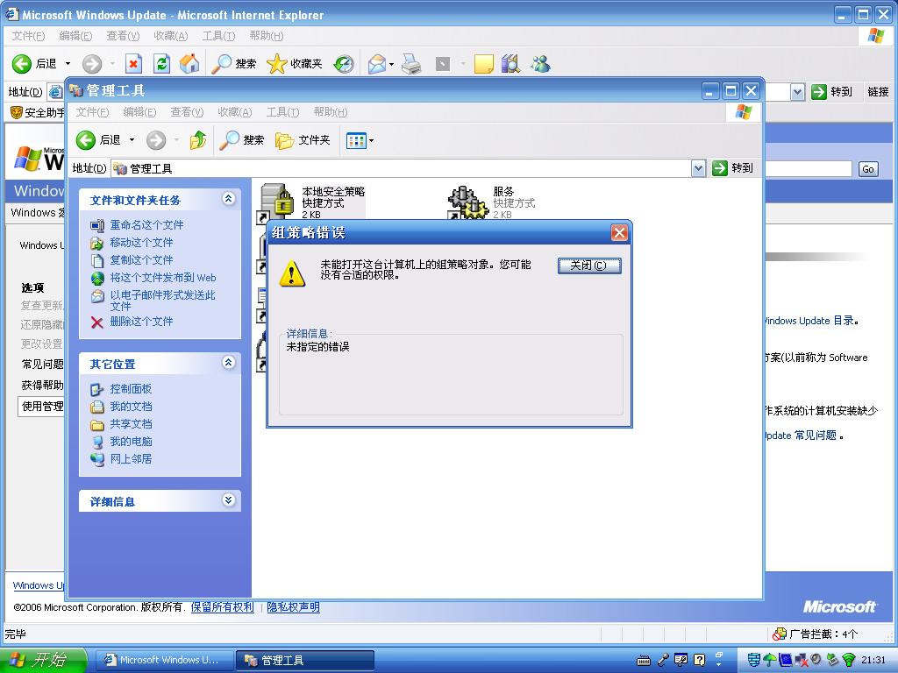Open 收藏(A) menu in Internet Explorer
The width and height of the screenshot is (898, 673).
(171, 36)
